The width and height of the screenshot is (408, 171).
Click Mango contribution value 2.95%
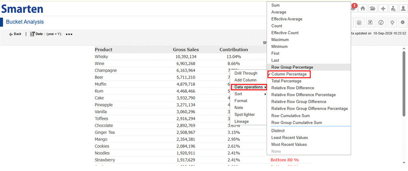tap(234, 139)
